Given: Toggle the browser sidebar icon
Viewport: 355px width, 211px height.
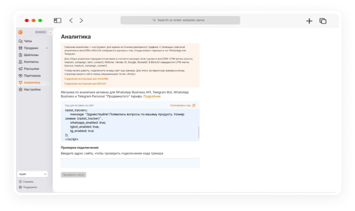Looking at the screenshot, I should point(57,20).
